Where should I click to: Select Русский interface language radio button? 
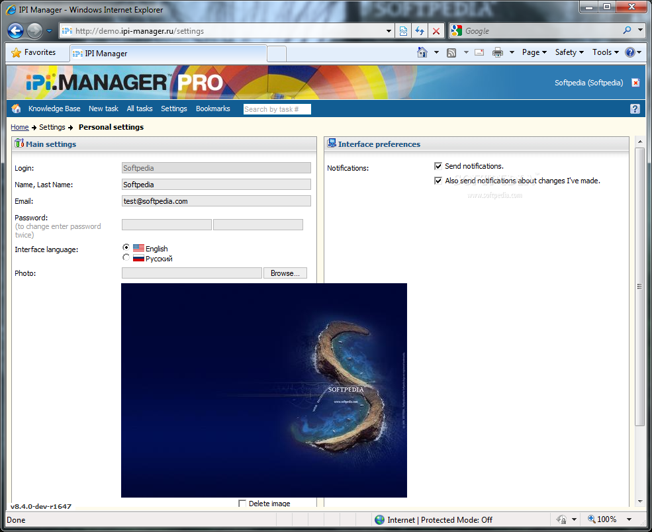[x=126, y=257]
